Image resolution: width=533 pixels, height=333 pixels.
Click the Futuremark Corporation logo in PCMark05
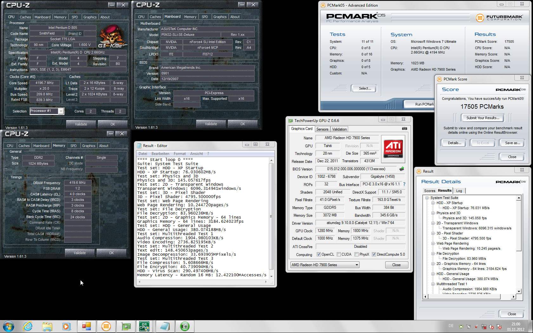[x=499, y=17]
